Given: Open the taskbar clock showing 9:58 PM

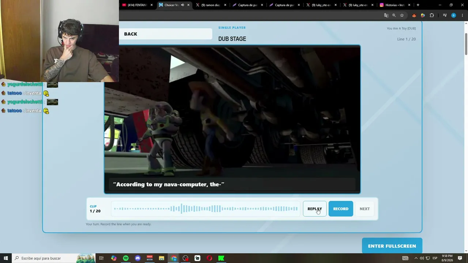Looking at the screenshot, I should tap(448, 258).
